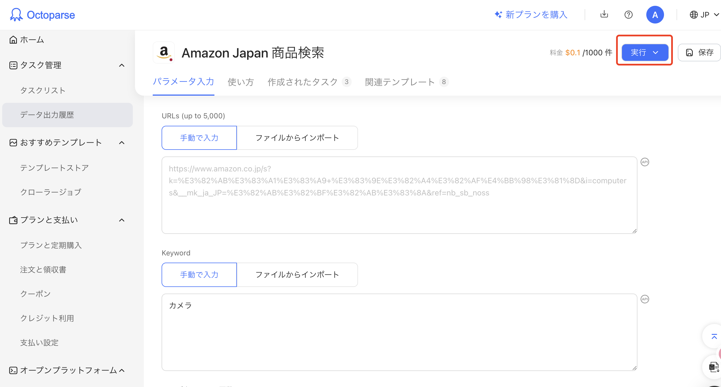Screen dimensions: 721x387
Task: Click the sparkle icon next to 新プランを購入
Action: point(498,15)
